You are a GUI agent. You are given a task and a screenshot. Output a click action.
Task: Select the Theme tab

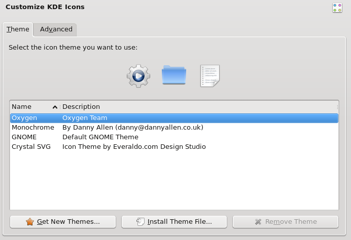coord(18,29)
